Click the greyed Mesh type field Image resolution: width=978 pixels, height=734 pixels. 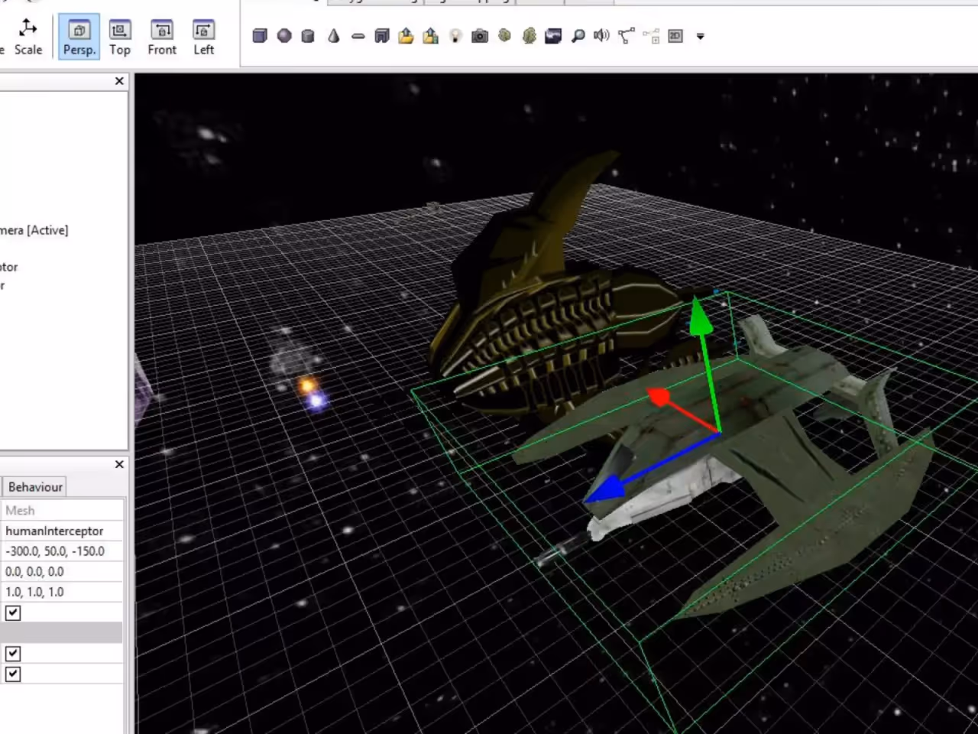62,510
